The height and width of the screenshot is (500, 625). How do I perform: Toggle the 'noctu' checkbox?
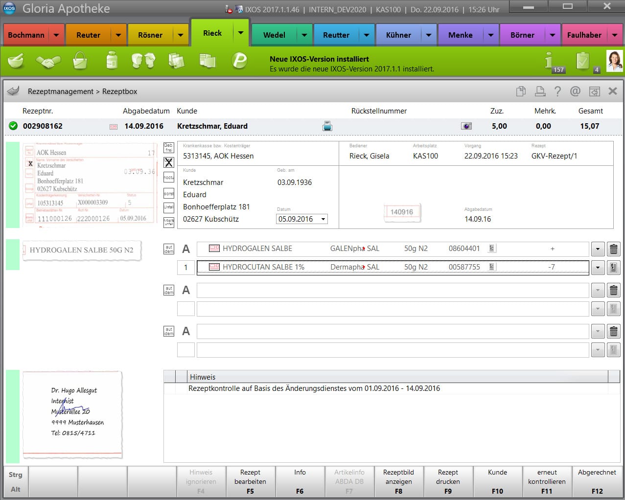coord(168,178)
